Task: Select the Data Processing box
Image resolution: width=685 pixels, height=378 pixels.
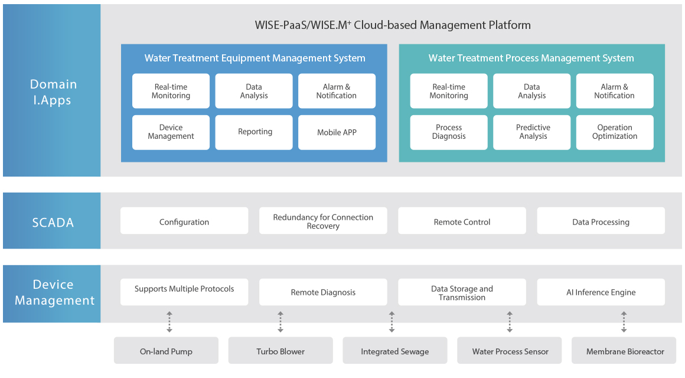Action: pos(601,221)
